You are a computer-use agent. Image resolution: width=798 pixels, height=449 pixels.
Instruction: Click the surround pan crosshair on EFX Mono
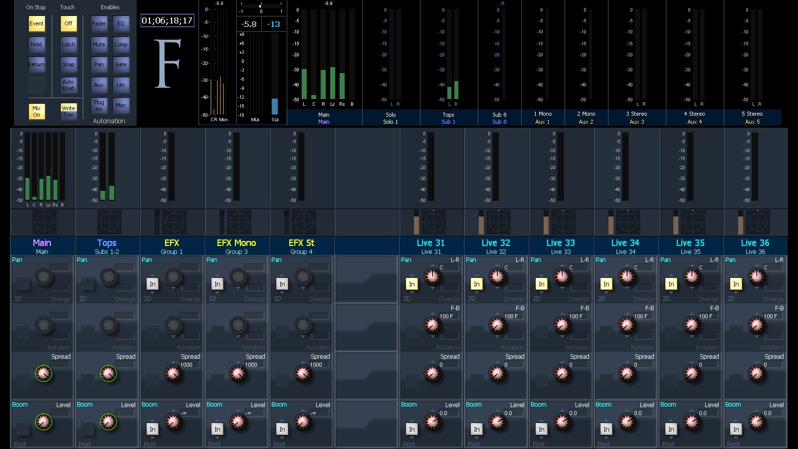[x=239, y=222]
